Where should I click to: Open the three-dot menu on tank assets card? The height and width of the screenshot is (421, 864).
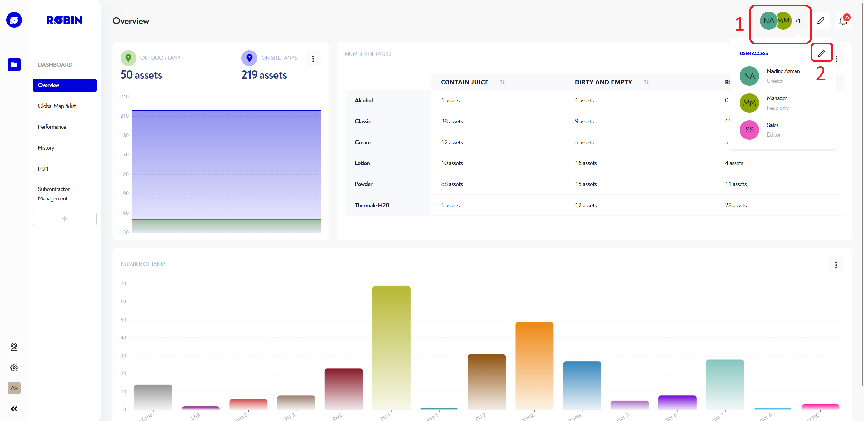(313, 59)
